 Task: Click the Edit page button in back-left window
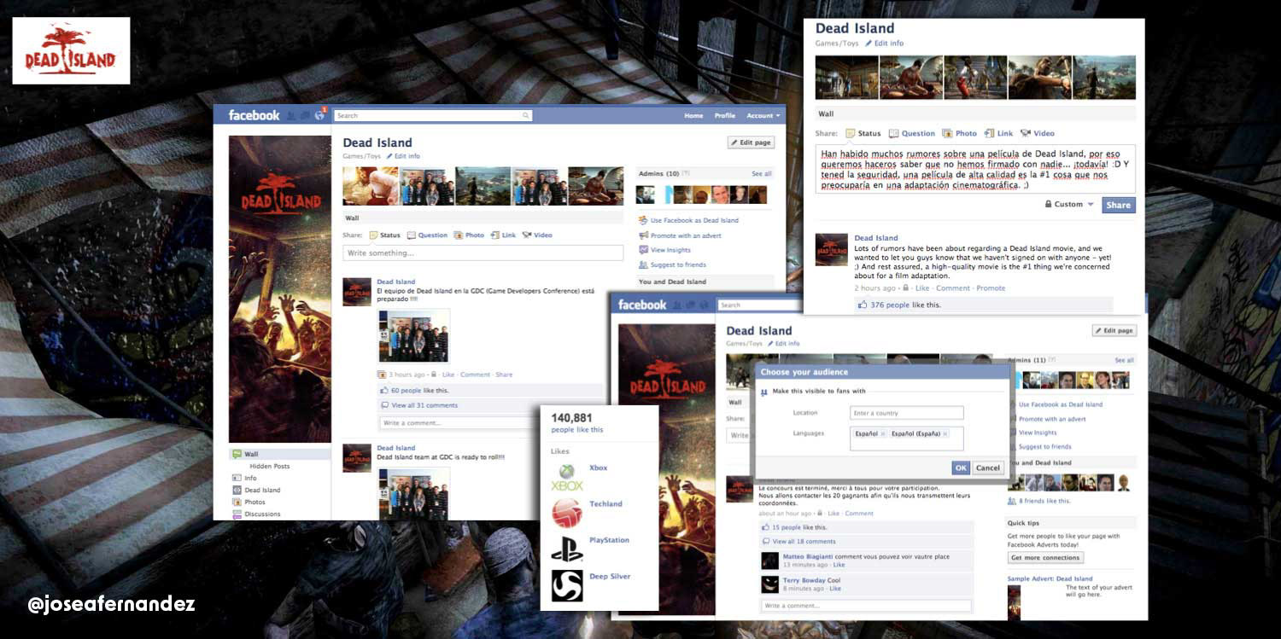pyautogui.click(x=751, y=142)
